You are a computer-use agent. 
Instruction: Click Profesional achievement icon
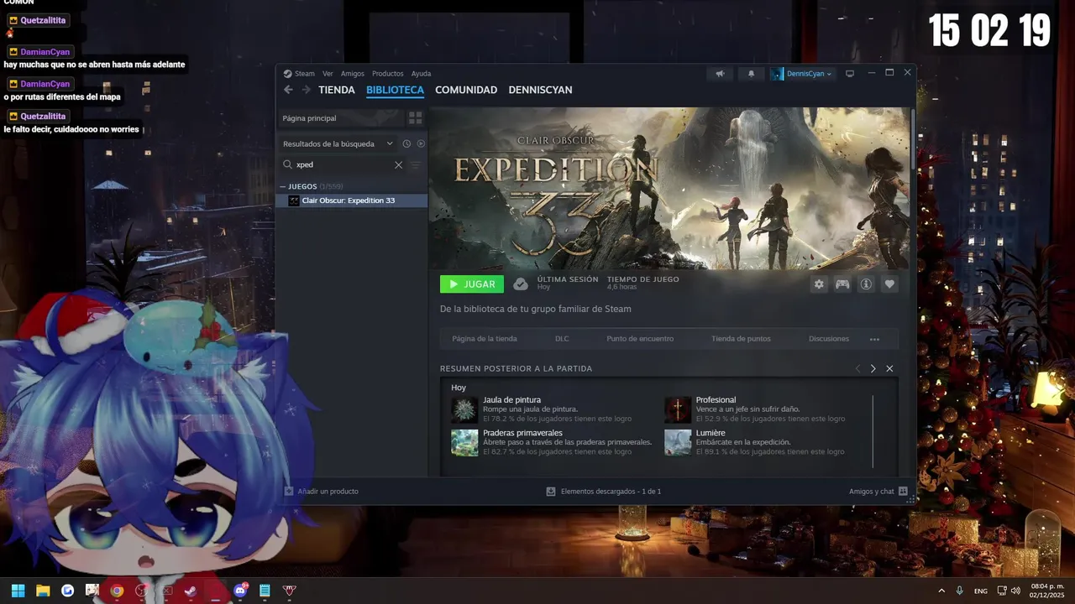tap(678, 409)
